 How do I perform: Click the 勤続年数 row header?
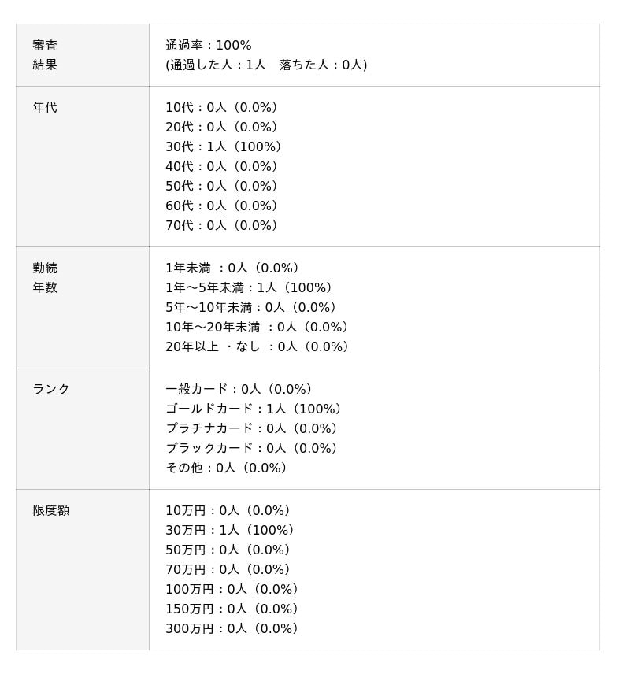(45, 278)
